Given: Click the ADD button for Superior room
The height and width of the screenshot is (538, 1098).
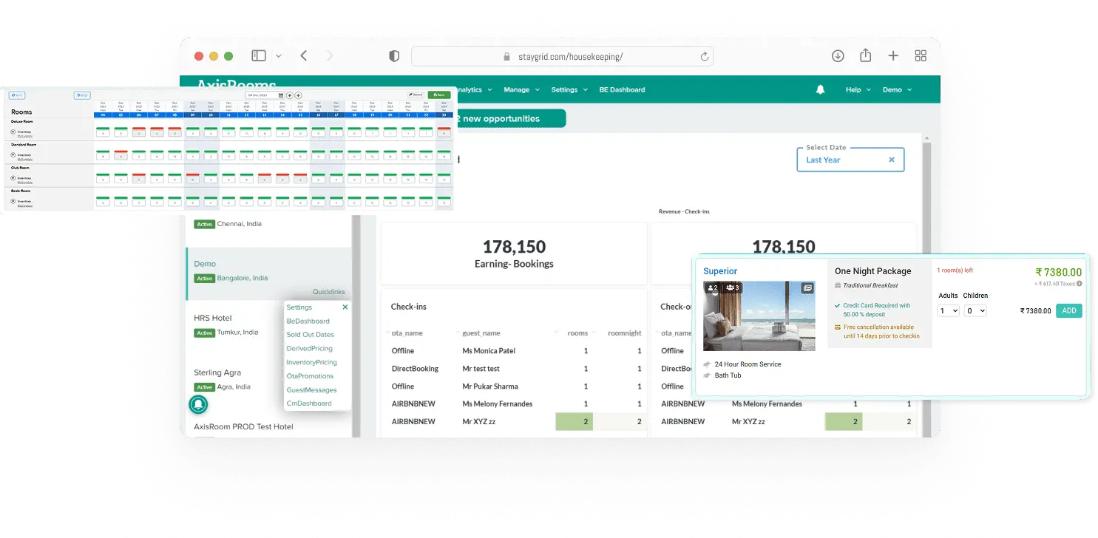Looking at the screenshot, I should (x=1068, y=311).
